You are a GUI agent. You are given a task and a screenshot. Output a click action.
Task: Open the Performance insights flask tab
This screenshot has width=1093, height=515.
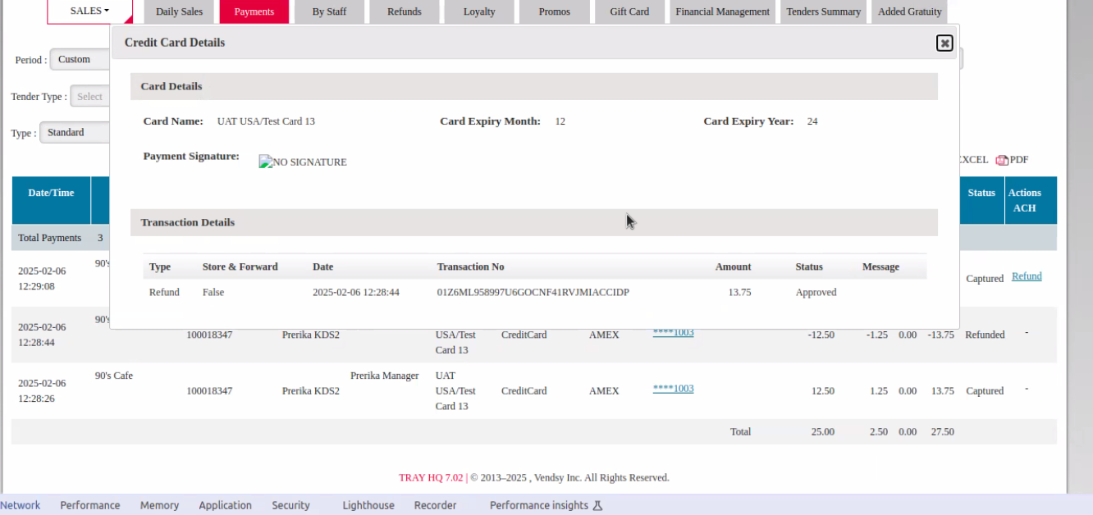pos(546,505)
